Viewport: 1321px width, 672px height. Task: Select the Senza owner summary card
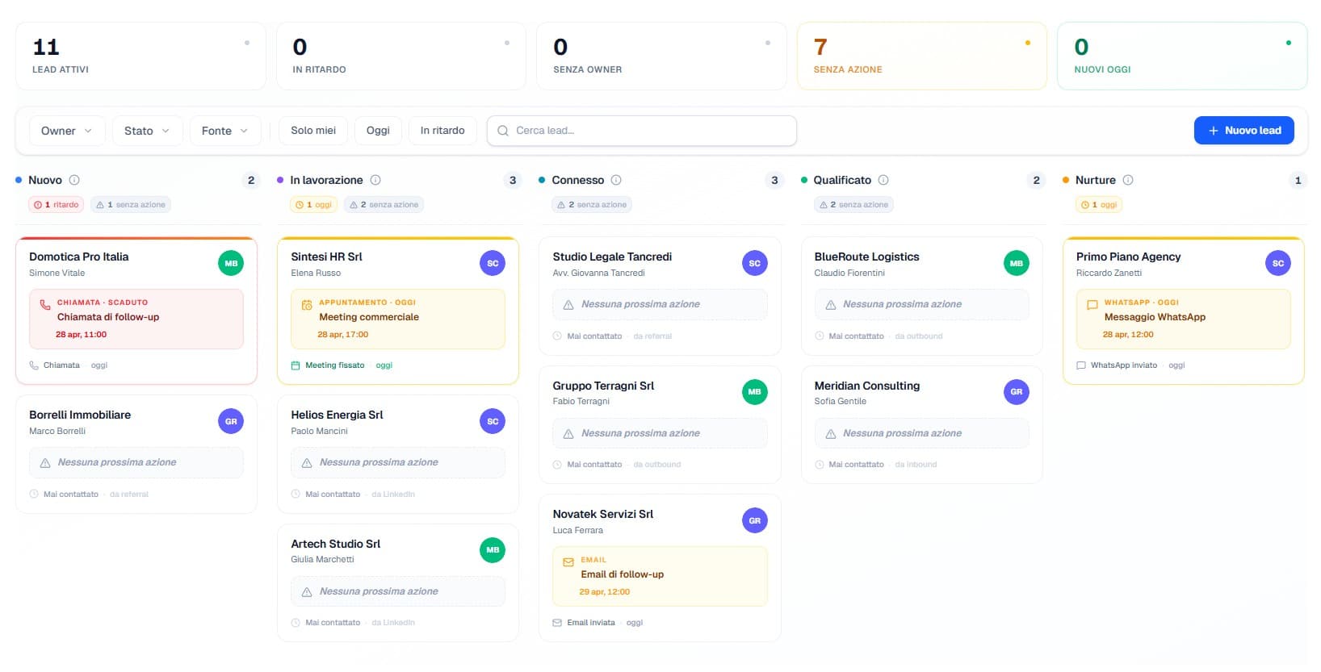pos(661,56)
